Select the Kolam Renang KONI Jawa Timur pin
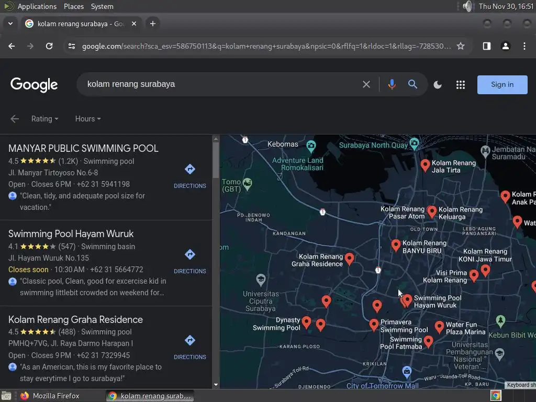Viewport: 536px width, 402px height. [x=485, y=271]
